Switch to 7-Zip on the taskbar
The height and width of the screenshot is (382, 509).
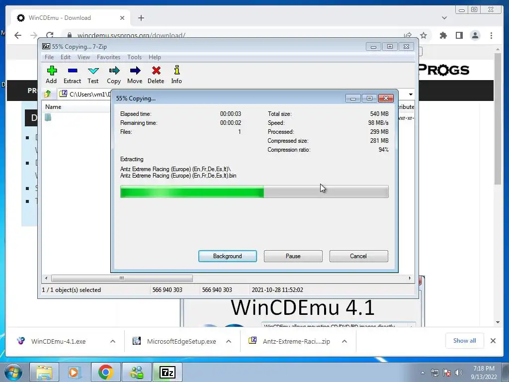(167, 372)
